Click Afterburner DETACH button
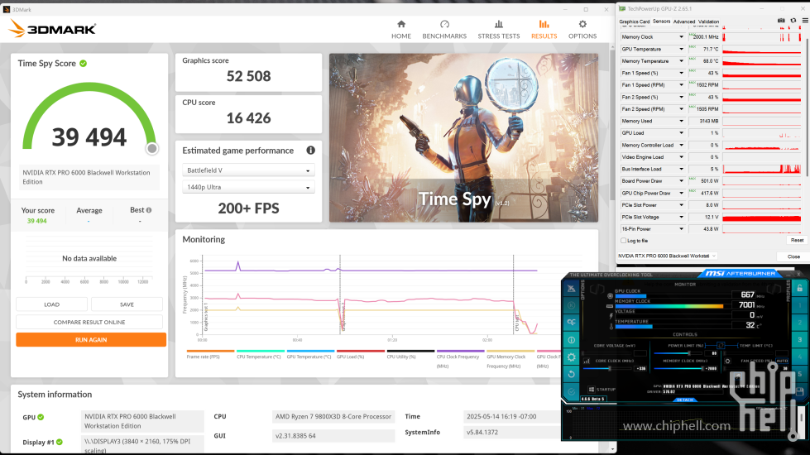Viewport: 810px width, 455px height. coord(685,400)
